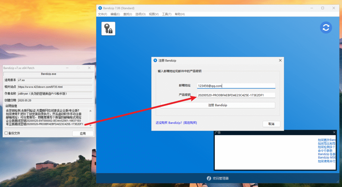This screenshot has height=187, width=342.
Task: Click the circular refresh icon in Bandizip
Action: (326, 27)
